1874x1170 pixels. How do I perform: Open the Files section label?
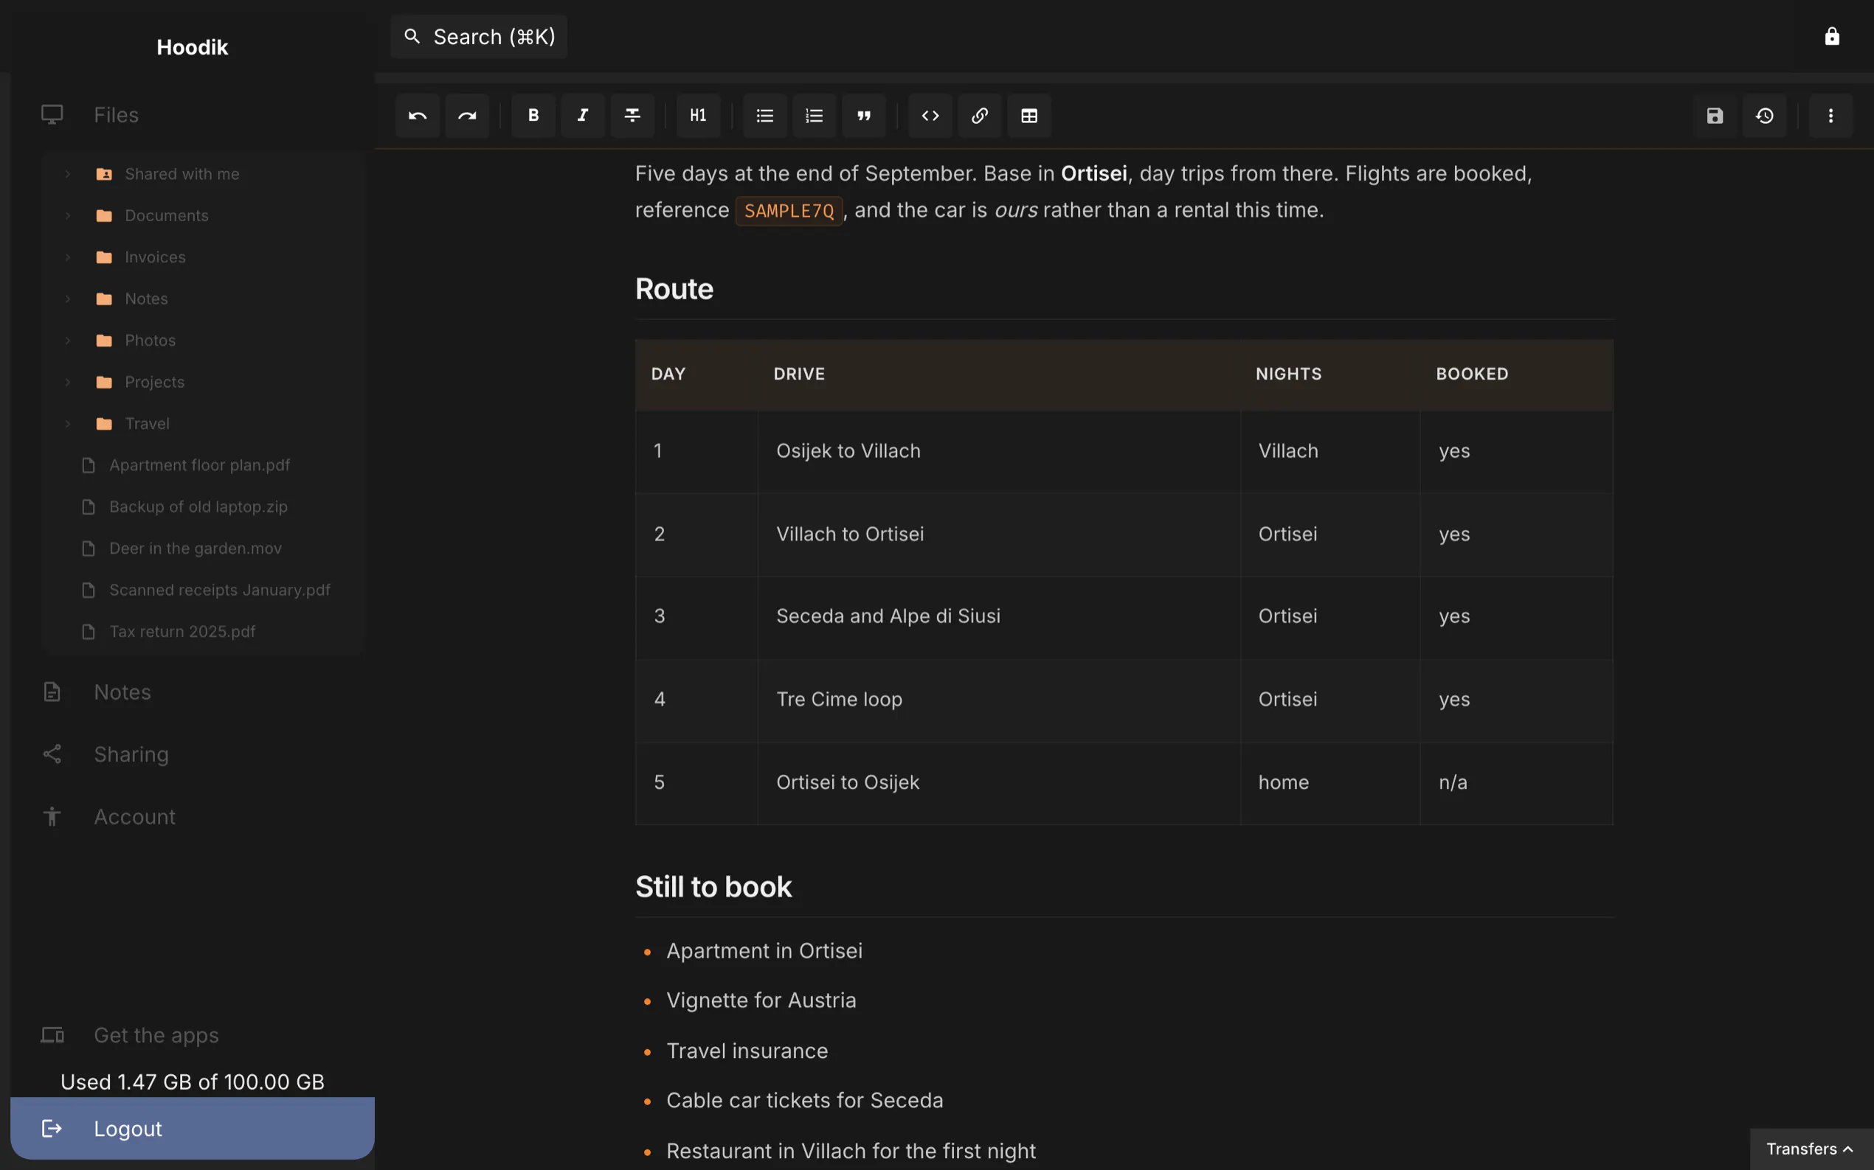coord(116,114)
